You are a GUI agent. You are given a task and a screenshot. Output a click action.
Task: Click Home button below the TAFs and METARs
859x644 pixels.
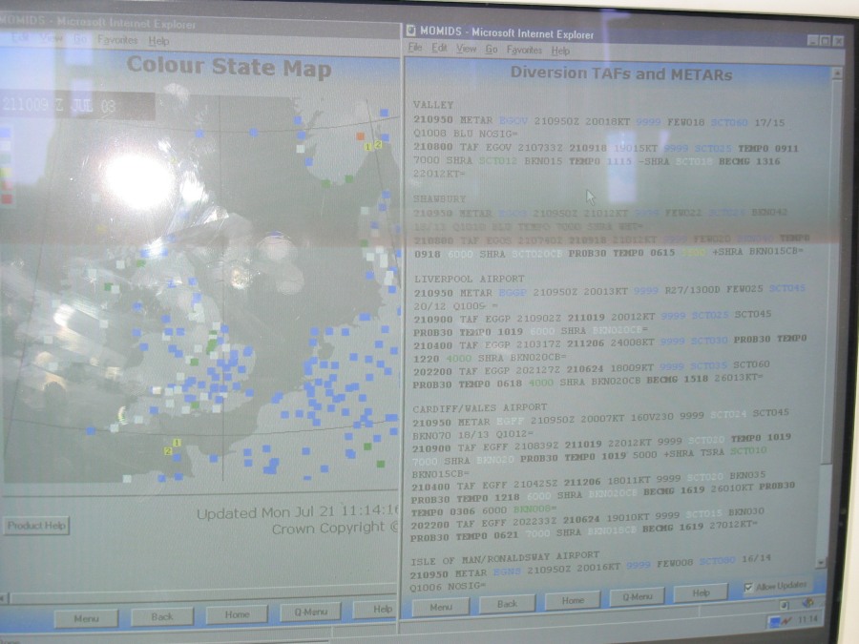click(x=573, y=600)
